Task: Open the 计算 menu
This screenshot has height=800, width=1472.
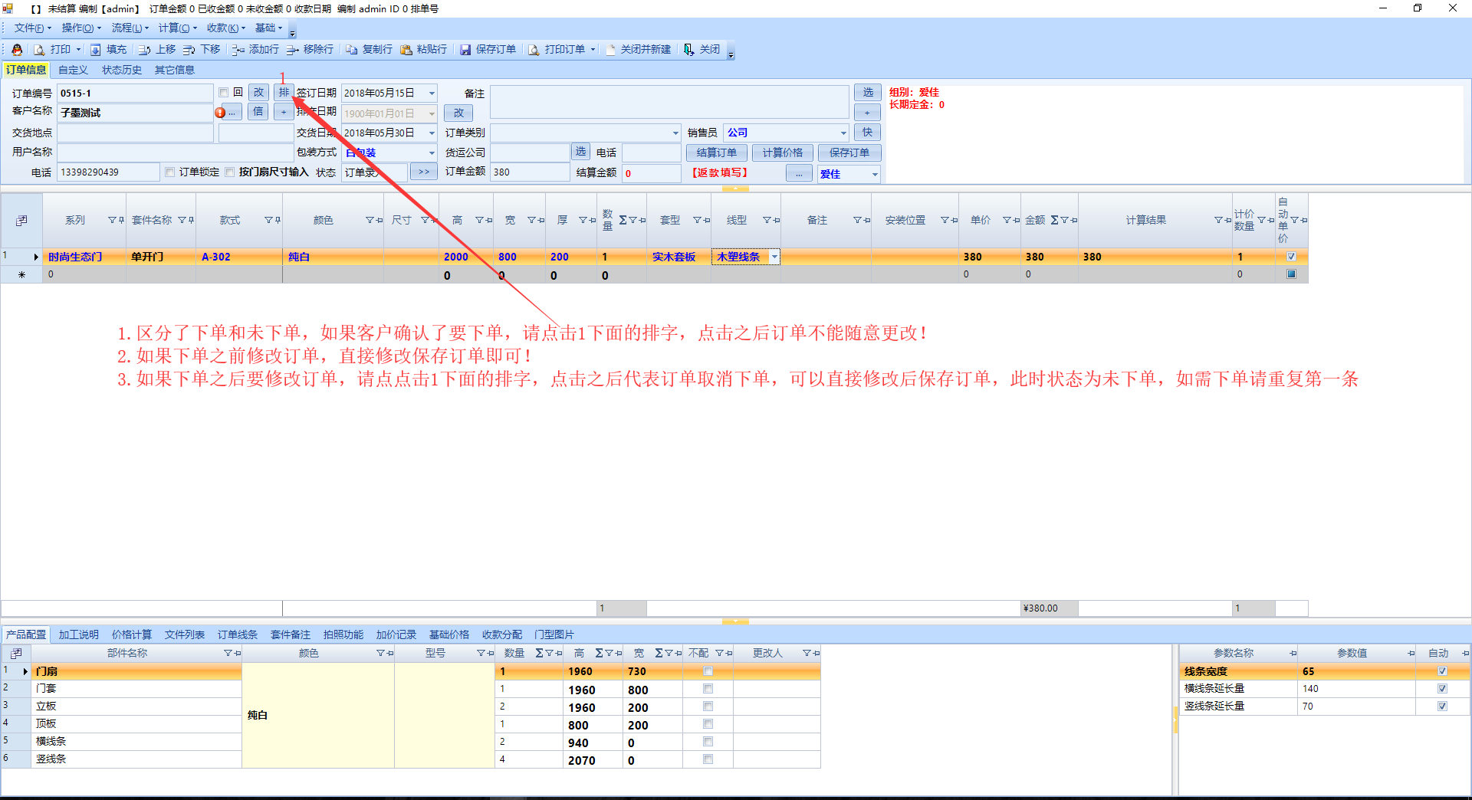Action: pos(176,28)
